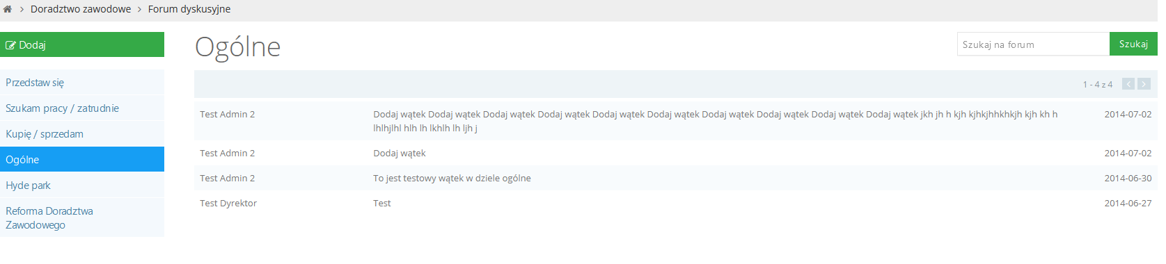
Task: Open Hyde park category
Action: [82, 185]
